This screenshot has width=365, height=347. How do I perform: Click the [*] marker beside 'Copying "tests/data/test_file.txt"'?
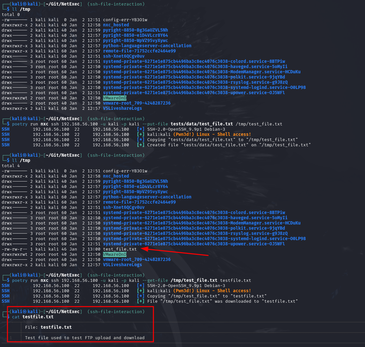coord(141,139)
